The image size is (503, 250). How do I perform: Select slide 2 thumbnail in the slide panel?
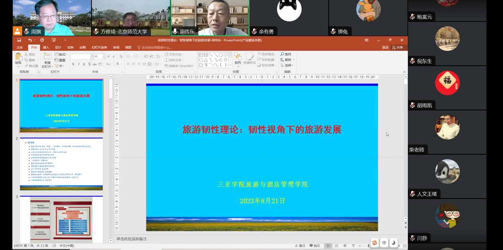point(61,164)
